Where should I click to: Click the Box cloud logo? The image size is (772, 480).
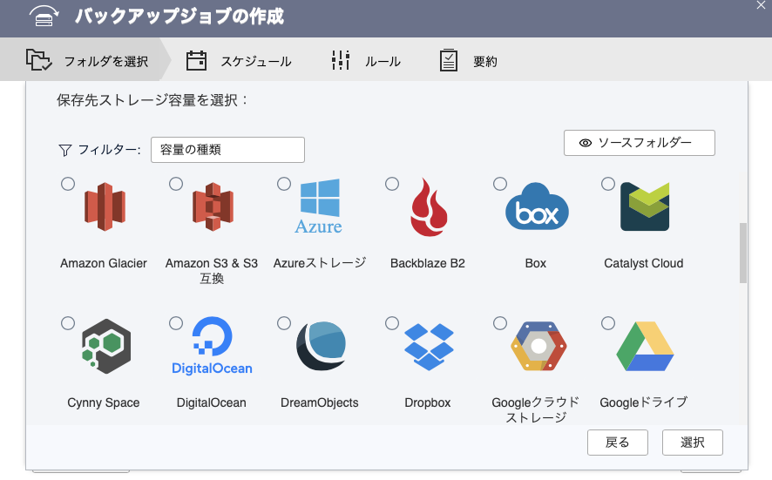tap(537, 206)
